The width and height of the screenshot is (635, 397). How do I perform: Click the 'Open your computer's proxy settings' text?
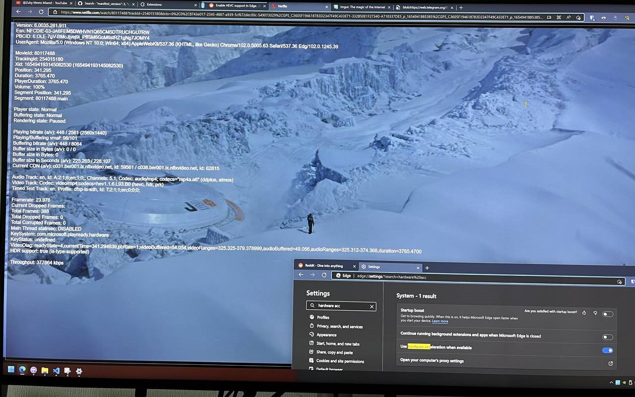click(432, 361)
